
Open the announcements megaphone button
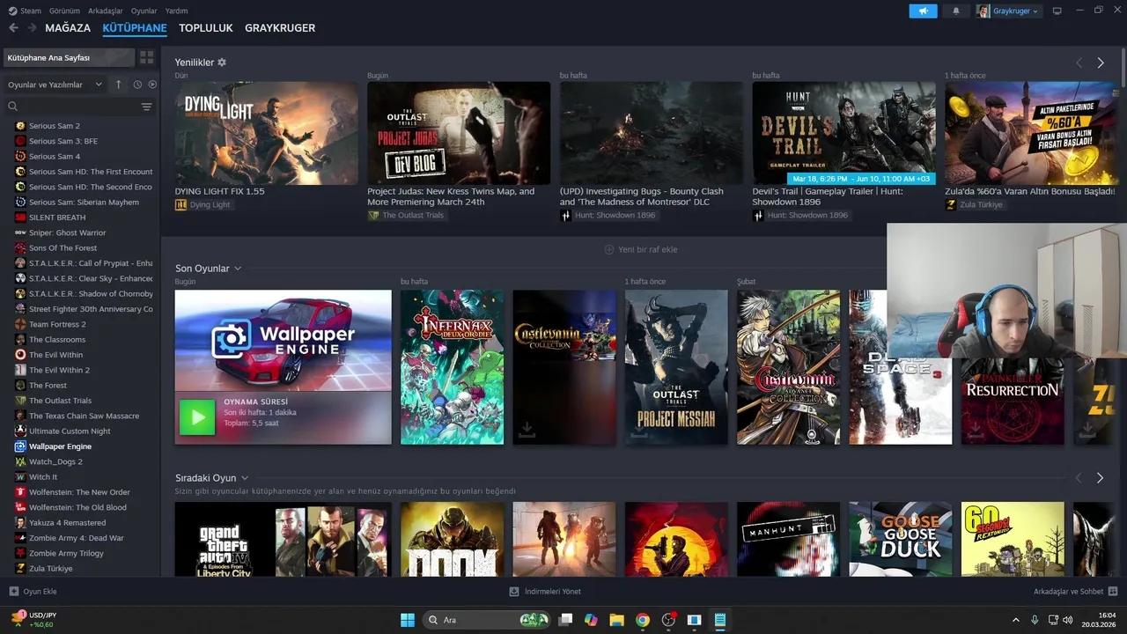pyautogui.click(x=923, y=11)
